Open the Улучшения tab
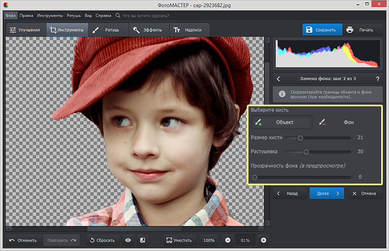Viewport: 389px width, 251px height. tap(25, 30)
